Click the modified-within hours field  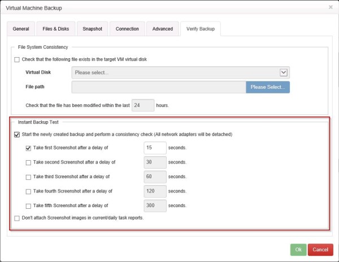coord(143,106)
